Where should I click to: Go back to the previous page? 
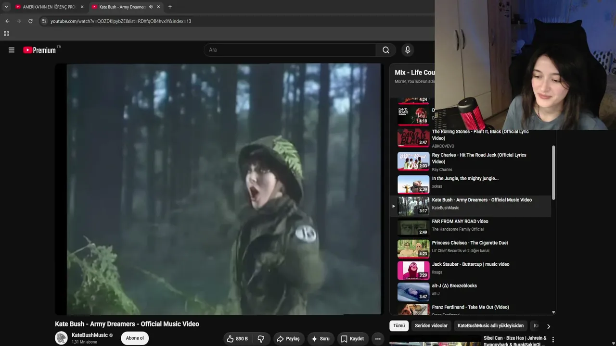click(x=7, y=21)
